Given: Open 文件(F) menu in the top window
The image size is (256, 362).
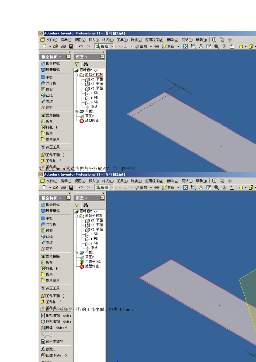Looking at the screenshot, I should 52,40.
